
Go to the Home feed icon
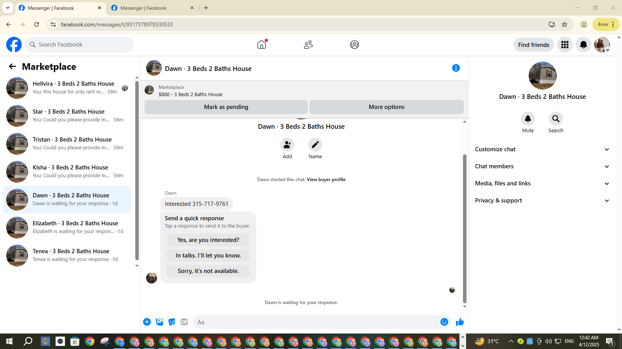coord(262,45)
